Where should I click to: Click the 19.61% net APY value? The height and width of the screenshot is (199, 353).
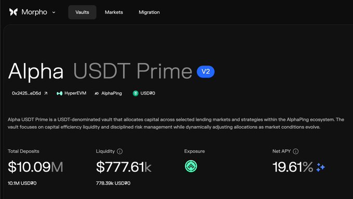pyautogui.click(x=293, y=167)
